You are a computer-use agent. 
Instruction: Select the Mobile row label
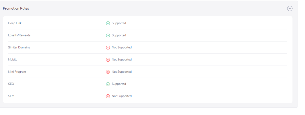(13, 60)
